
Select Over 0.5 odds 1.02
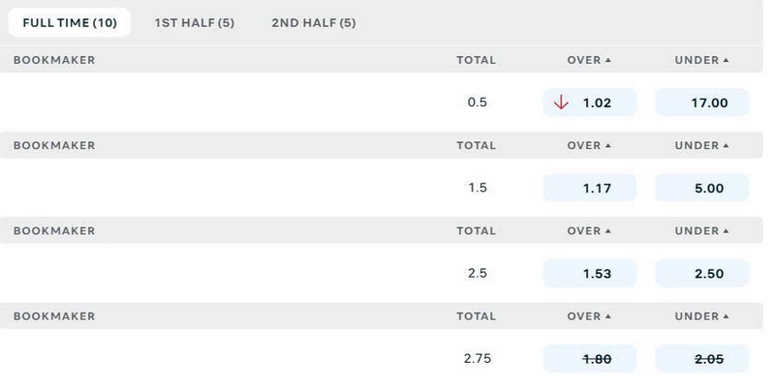(x=590, y=103)
